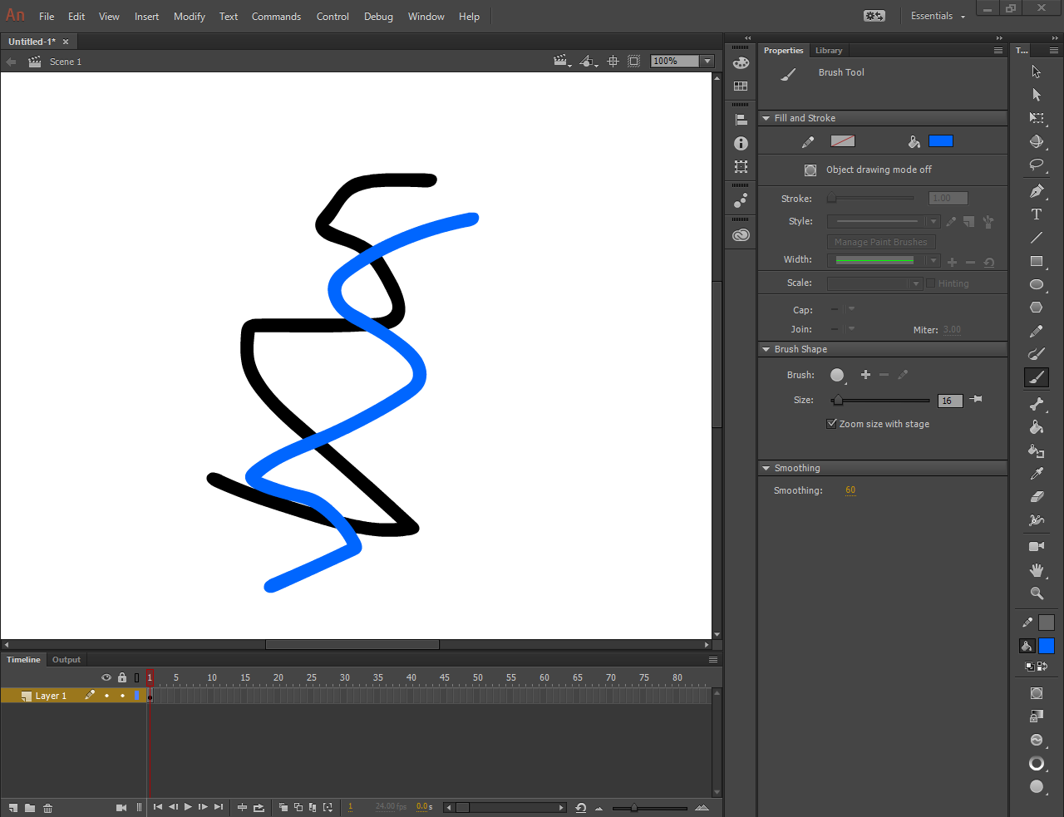Toggle show/hide all layers eye icon
The image size is (1064, 817).
[x=106, y=677]
